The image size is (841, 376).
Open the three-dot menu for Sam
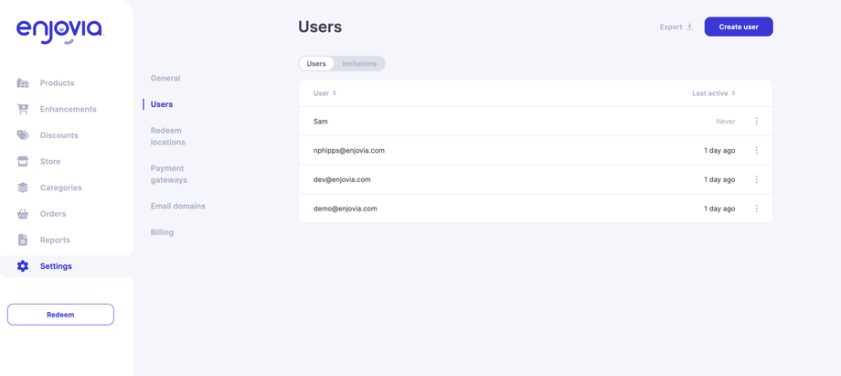757,122
